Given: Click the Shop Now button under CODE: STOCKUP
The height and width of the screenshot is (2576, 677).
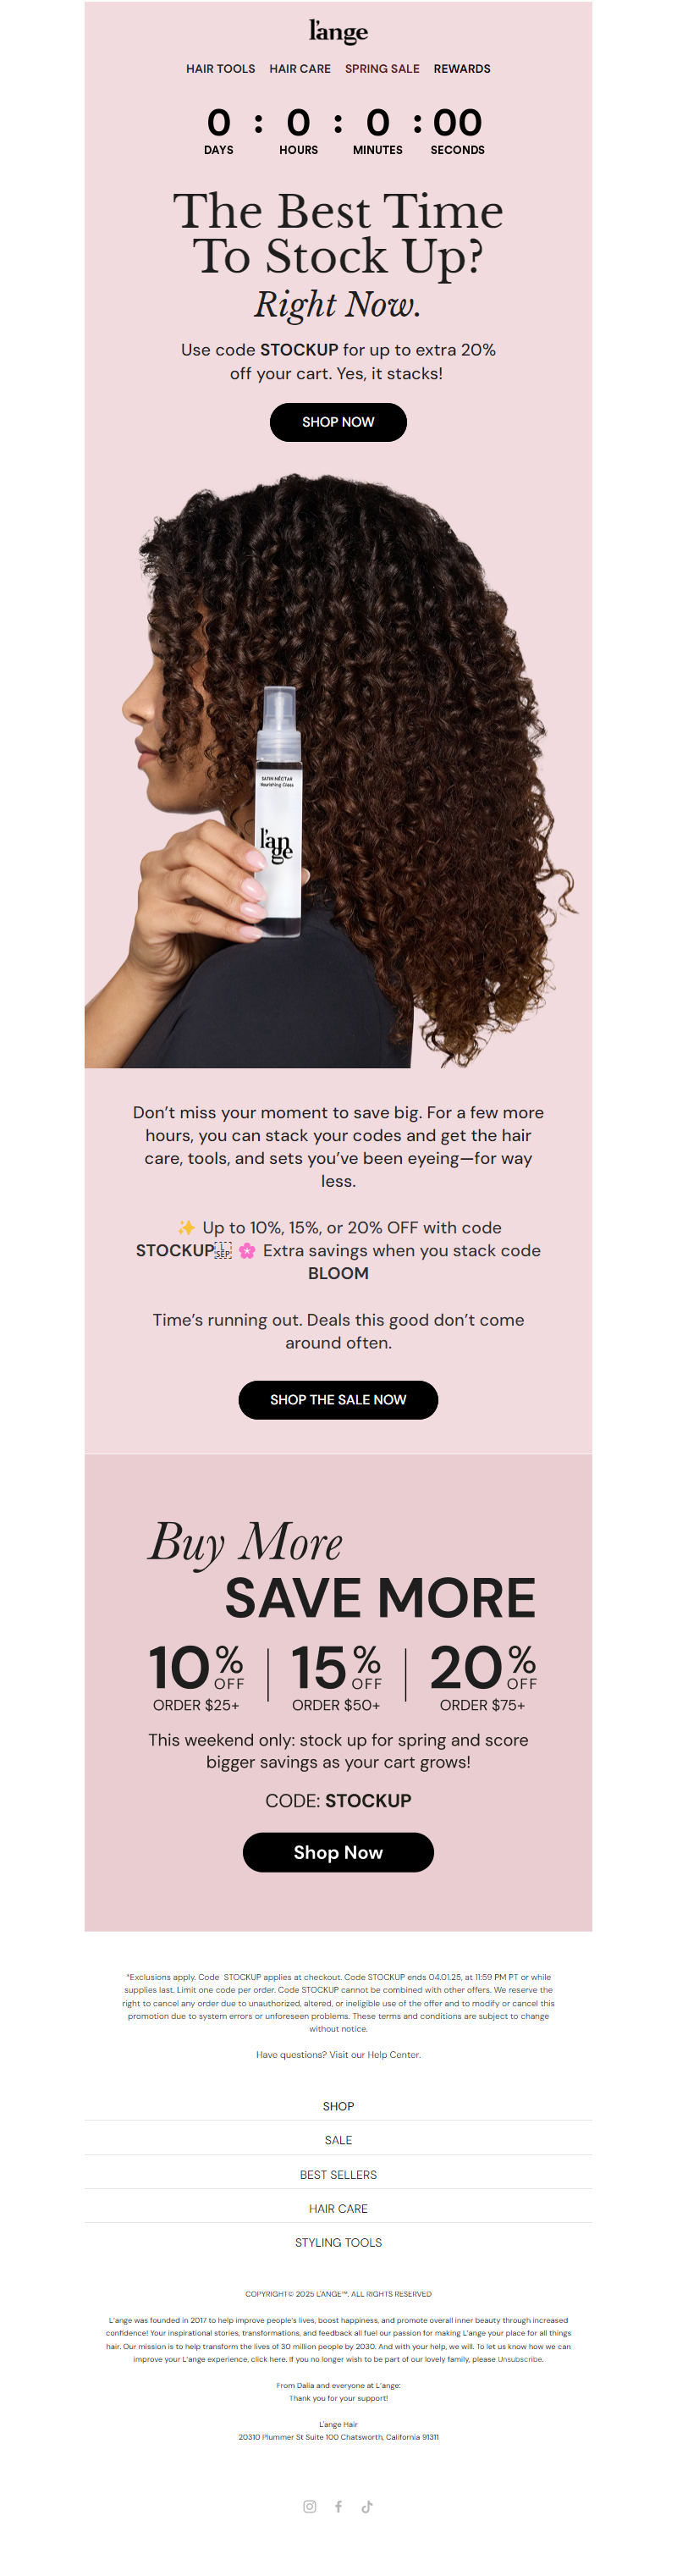Looking at the screenshot, I should coord(338,1852).
